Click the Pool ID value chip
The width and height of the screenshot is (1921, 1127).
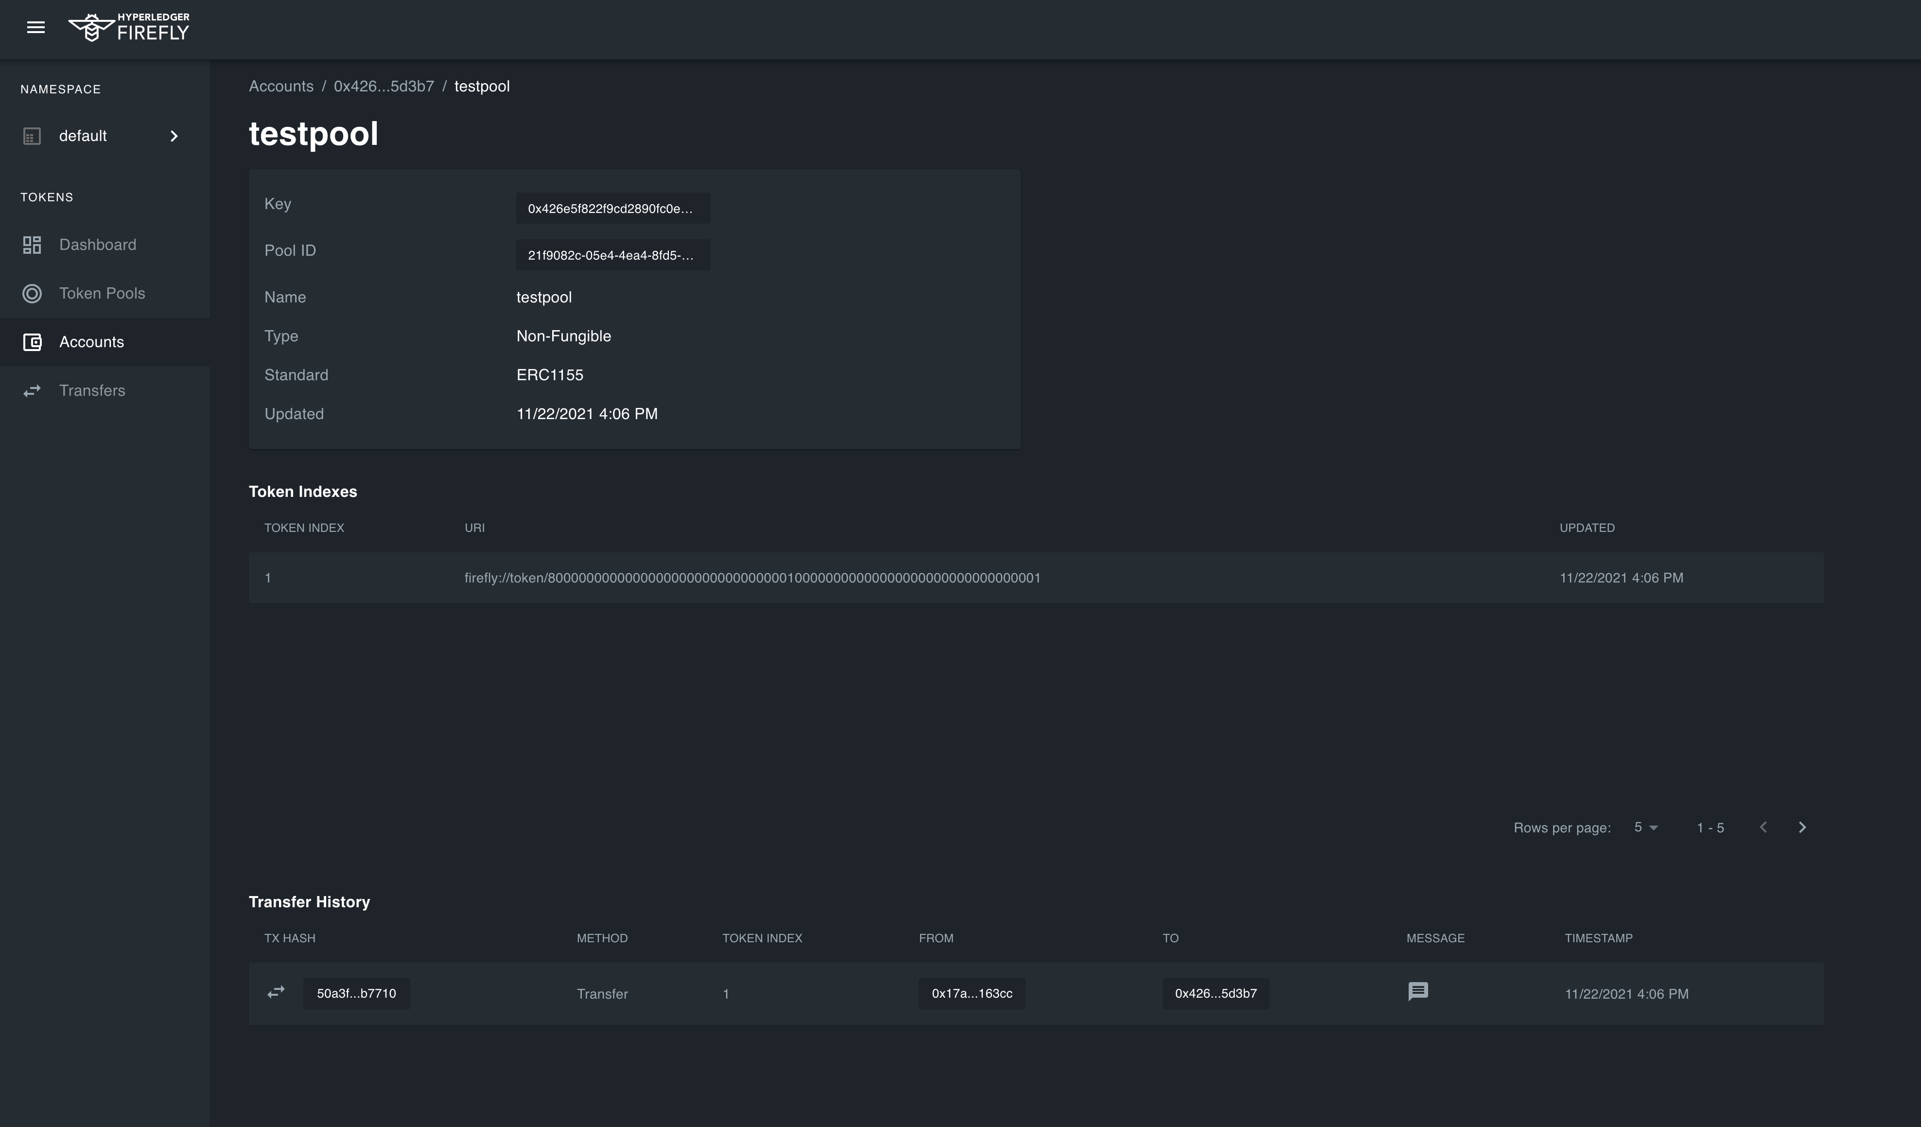click(612, 255)
